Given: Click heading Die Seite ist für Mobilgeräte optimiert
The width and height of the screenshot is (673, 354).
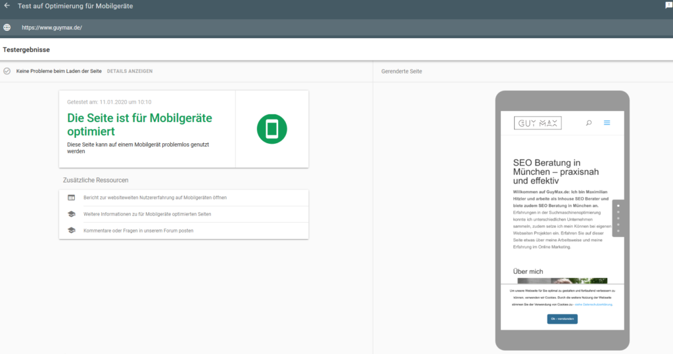Looking at the screenshot, I should [x=139, y=124].
